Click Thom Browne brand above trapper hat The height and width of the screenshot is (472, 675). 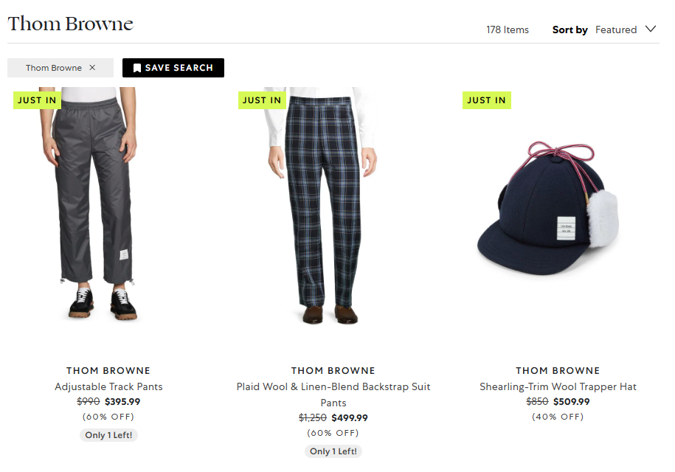(558, 370)
